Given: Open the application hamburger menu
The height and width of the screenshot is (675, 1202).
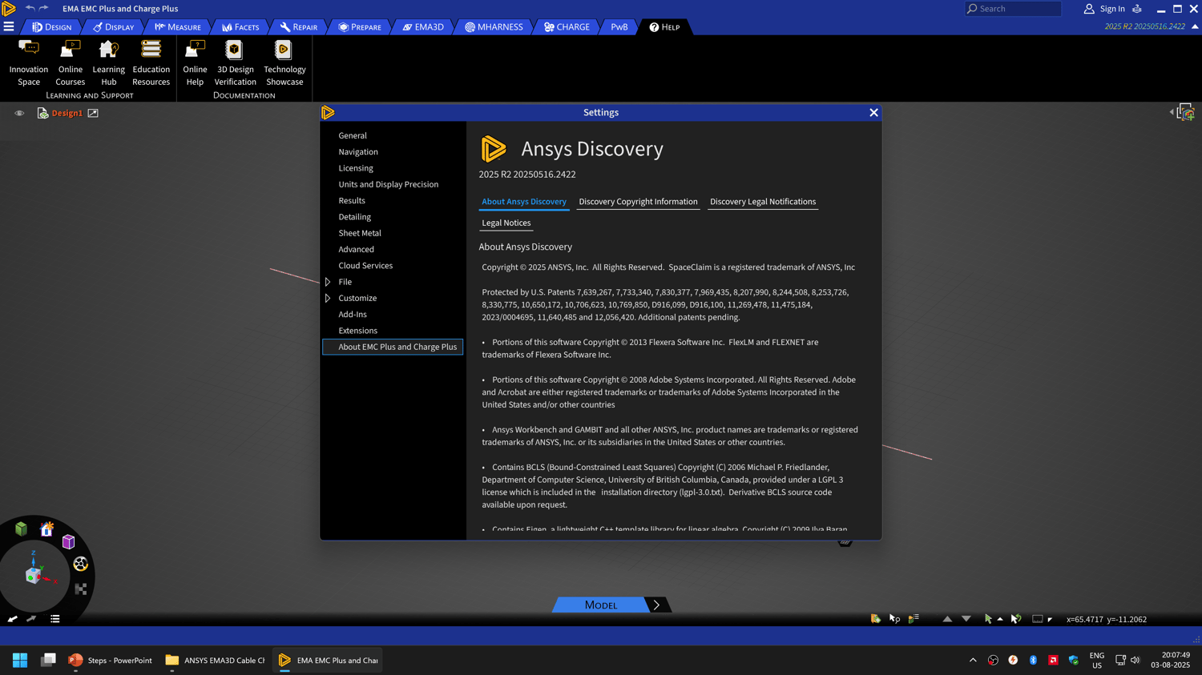Looking at the screenshot, I should coord(9,26).
